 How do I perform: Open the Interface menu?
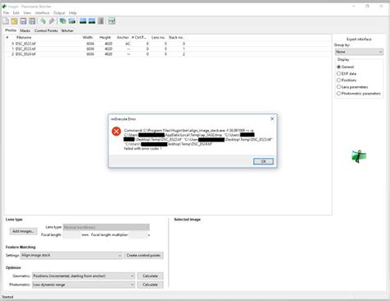click(42, 13)
